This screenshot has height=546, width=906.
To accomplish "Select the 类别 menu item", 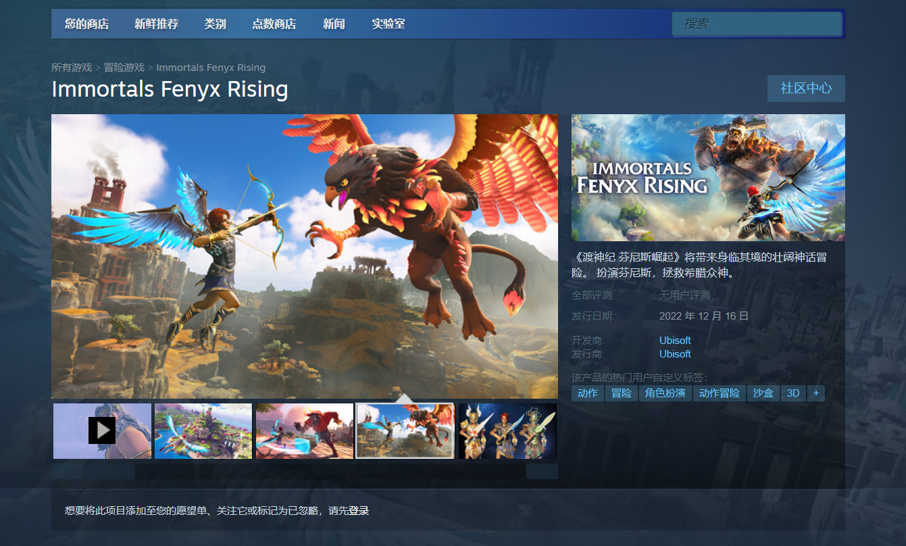I will [215, 23].
